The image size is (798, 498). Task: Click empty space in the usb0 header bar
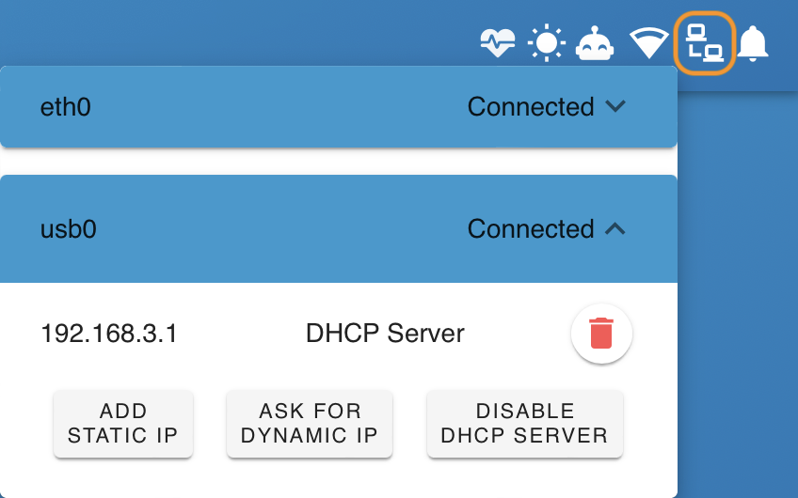point(282,229)
